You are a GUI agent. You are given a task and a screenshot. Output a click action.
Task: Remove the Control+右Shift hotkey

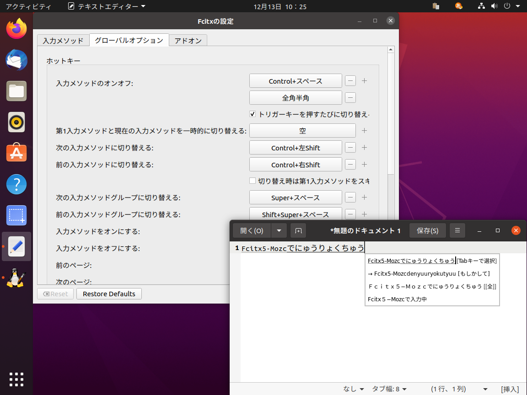[x=350, y=165]
